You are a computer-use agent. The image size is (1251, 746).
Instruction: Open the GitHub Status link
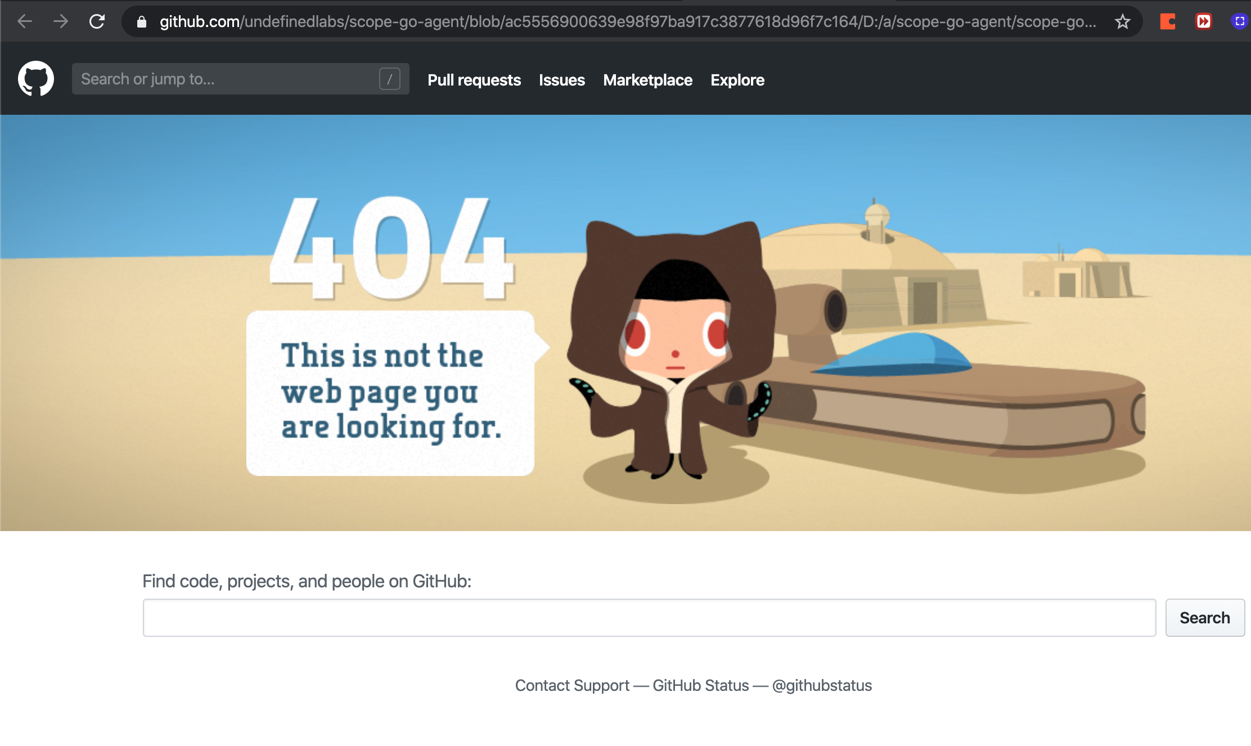tap(700, 685)
